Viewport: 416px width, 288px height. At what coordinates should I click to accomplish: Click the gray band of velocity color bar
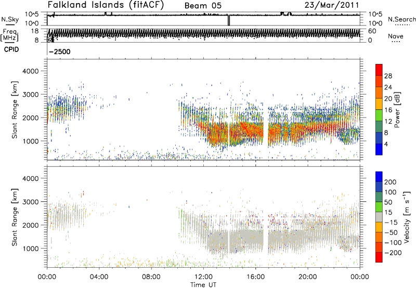point(379,217)
